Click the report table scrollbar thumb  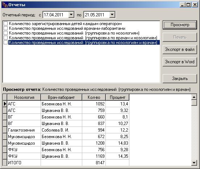pyautogui.click(x=194, y=103)
